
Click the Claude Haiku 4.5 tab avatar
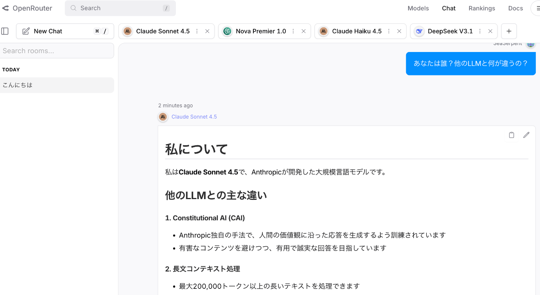323,31
